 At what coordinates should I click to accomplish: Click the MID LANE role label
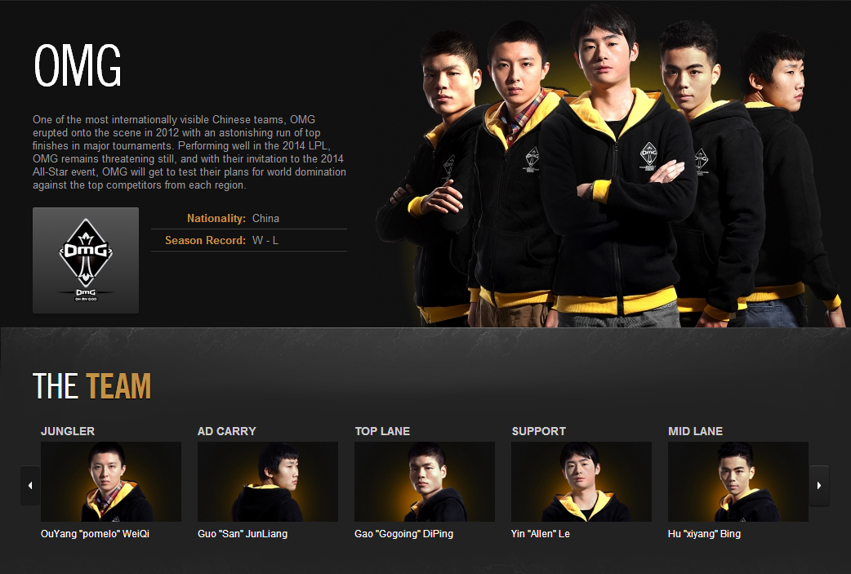tap(695, 431)
